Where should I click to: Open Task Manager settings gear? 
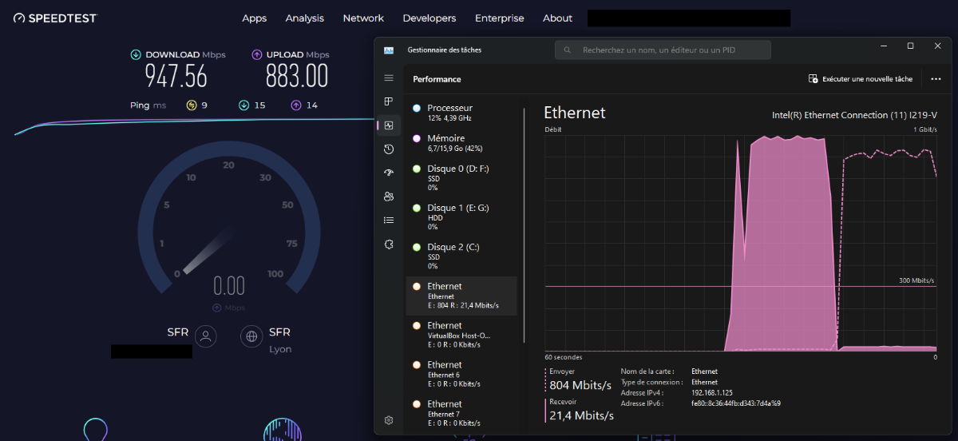pyautogui.click(x=389, y=420)
